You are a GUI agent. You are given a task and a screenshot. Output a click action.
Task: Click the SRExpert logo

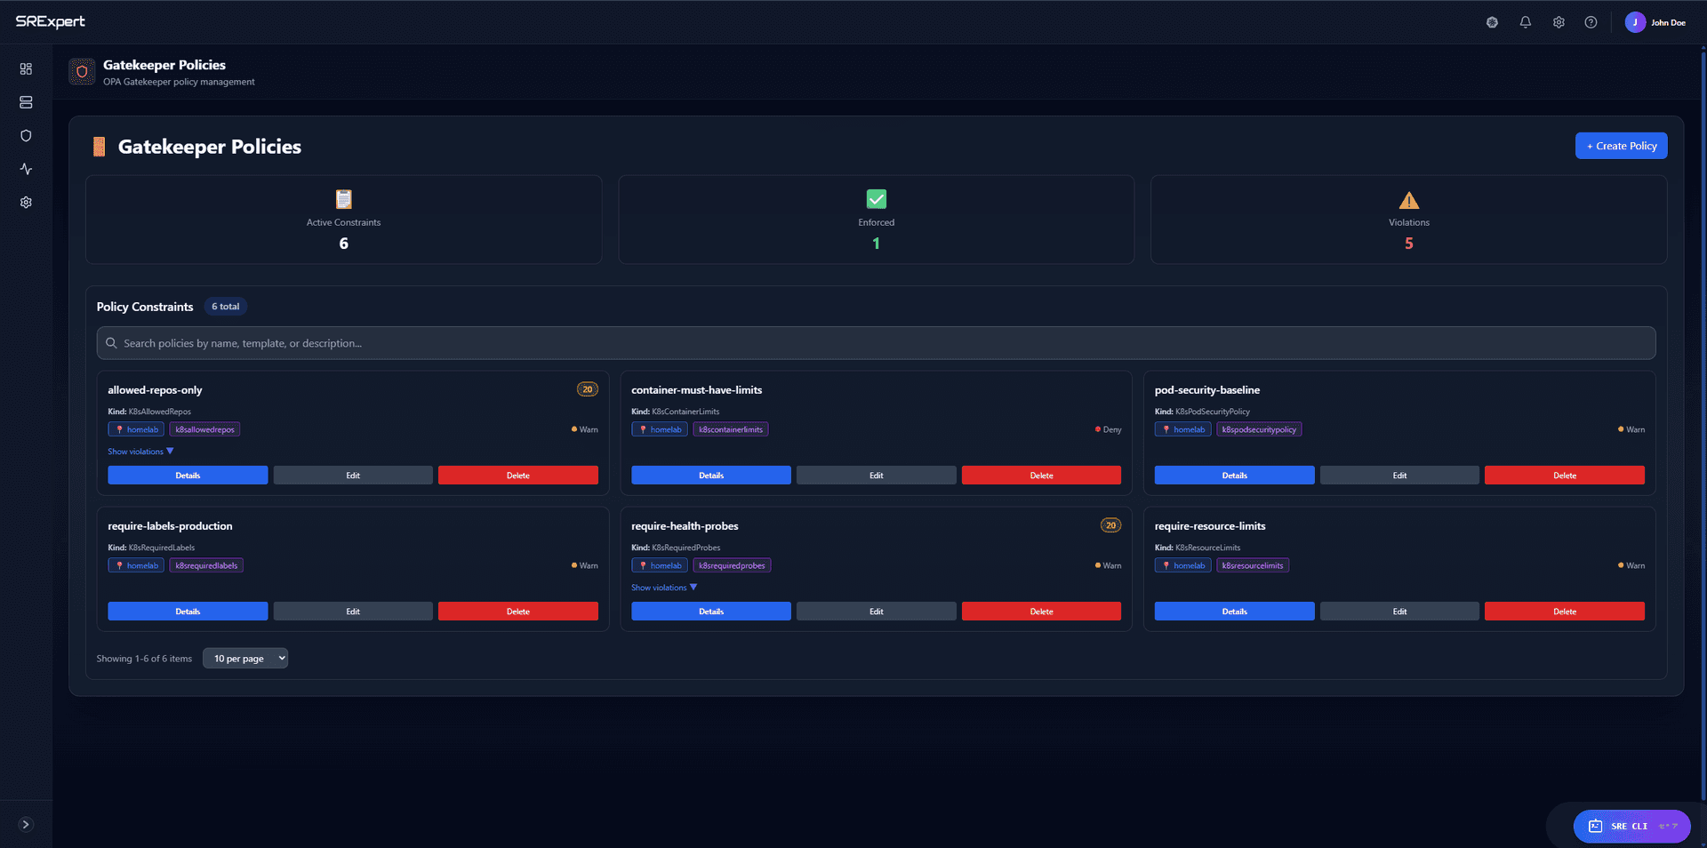pos(51,21)
